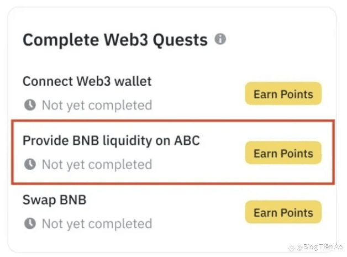347x257 pixels.
Task: Open the Connect Web3 wallet quest title
Action: tap(87, 81)
